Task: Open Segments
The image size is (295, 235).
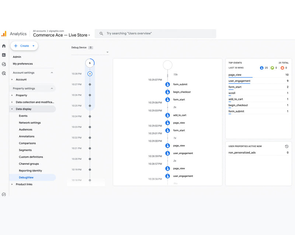Action: pos(25,150)
